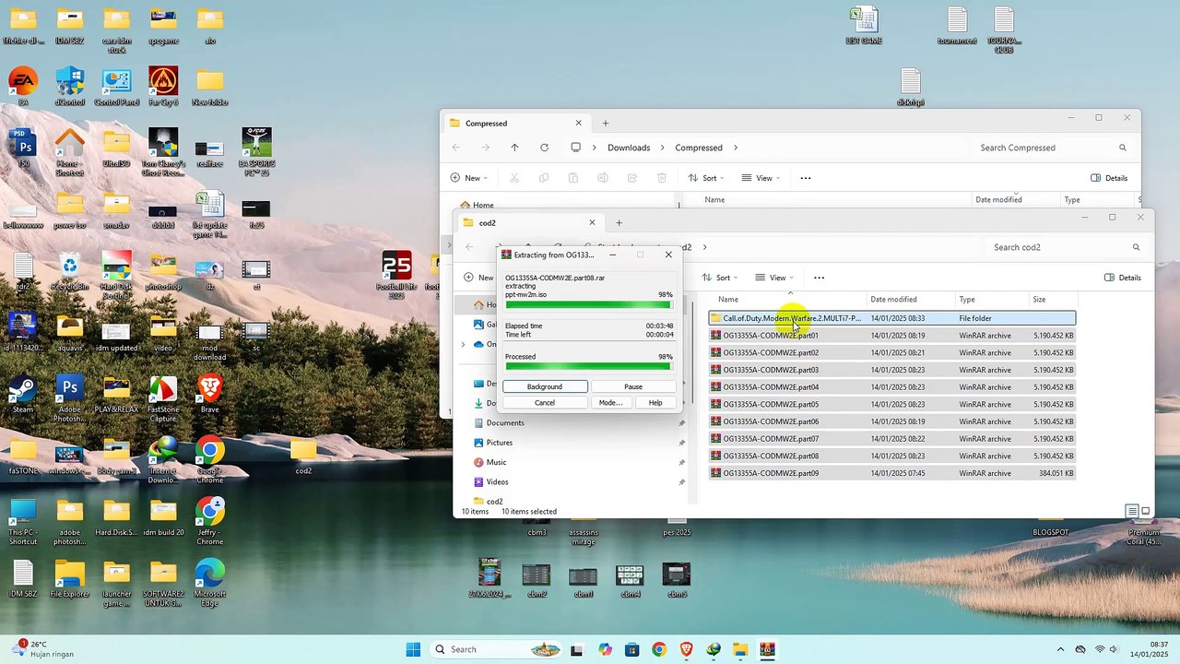
Task: Select the Call.of.Duty.Modern.Warfare.2 folder row
Action: [892, 318]
